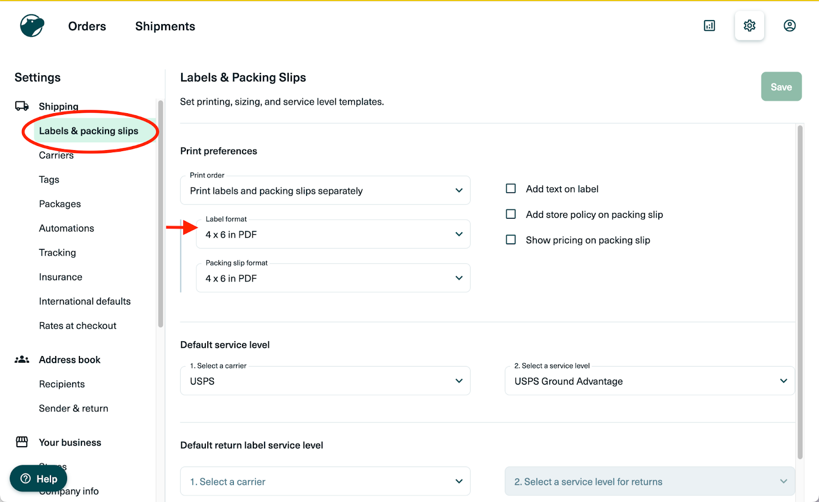Switch to the Shipments tab
This screenshot has width=819, height=502.
coord(165,26)
